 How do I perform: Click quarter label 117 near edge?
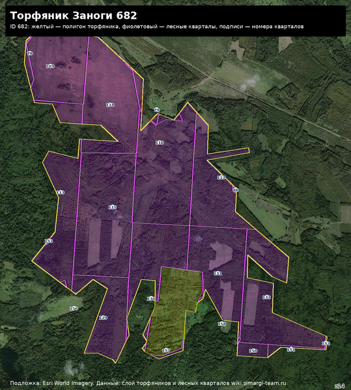(221, 177)
